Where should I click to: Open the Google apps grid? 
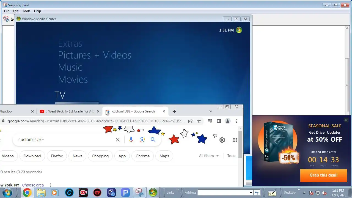[235, 140]
